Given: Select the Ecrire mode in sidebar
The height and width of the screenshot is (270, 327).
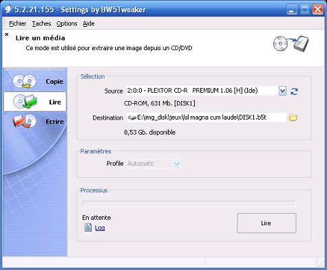Looking at the screenshot, I should 35,121.
